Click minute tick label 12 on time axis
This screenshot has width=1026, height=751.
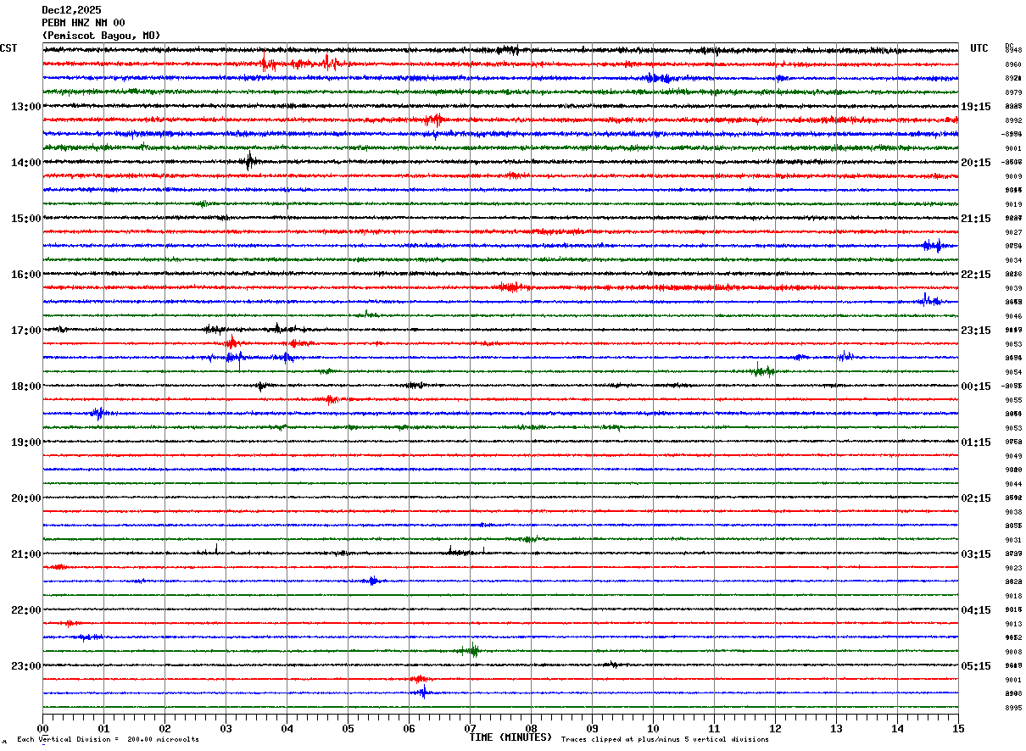(x=775, y=728)
